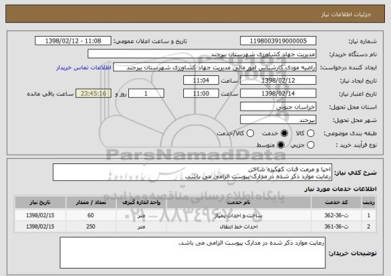
Task: Click the buyer organization name field
Action: click(x=202, y=54)
